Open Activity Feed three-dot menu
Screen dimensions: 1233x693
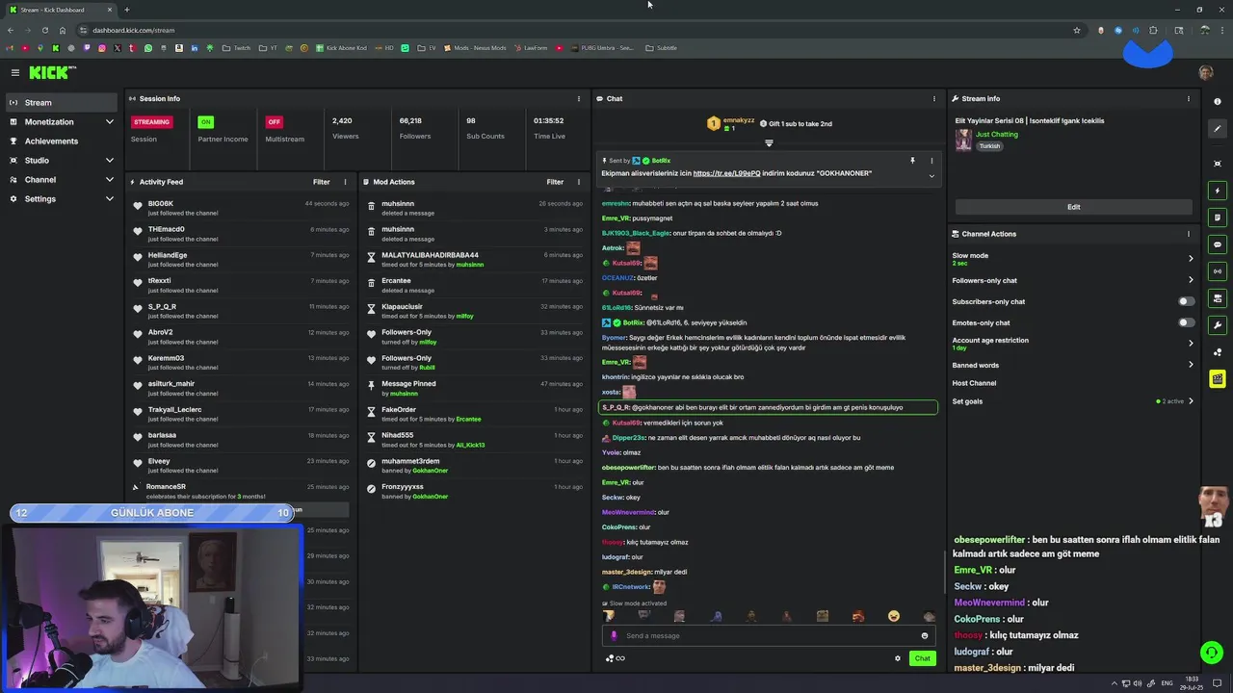(345, 182)
